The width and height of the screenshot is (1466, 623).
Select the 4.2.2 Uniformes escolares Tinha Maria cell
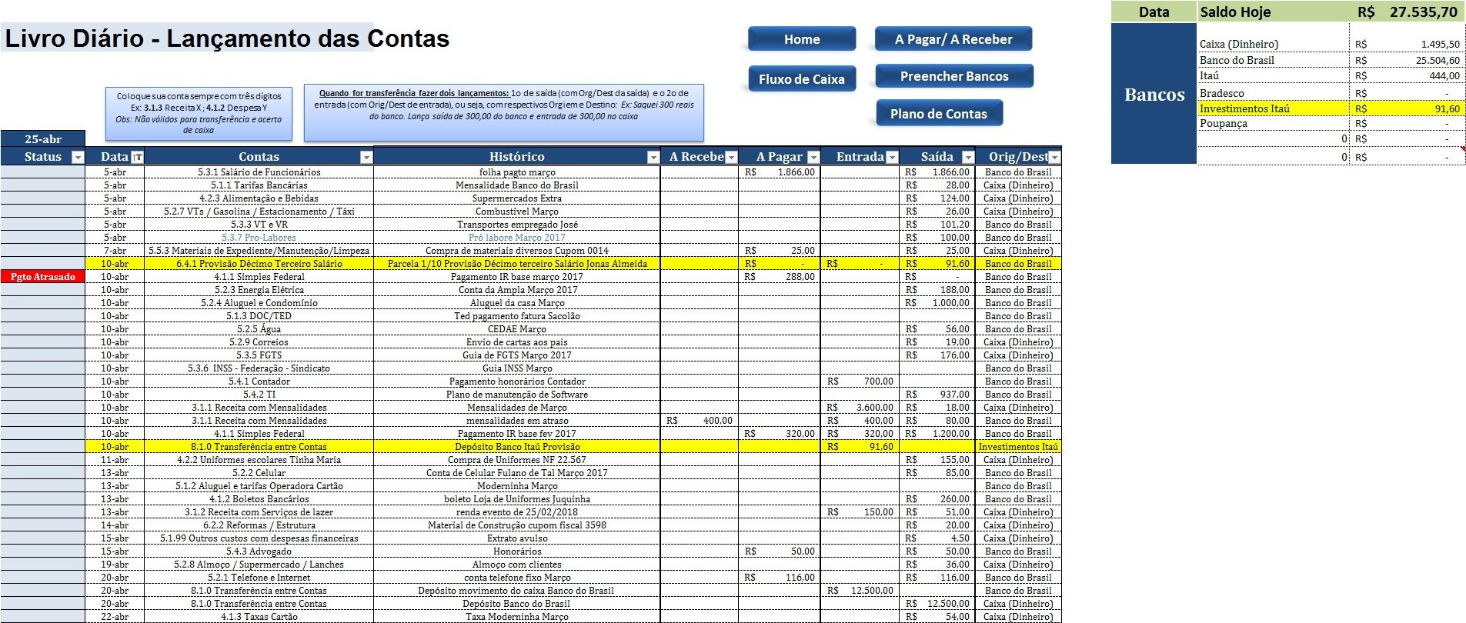[259, 460]
